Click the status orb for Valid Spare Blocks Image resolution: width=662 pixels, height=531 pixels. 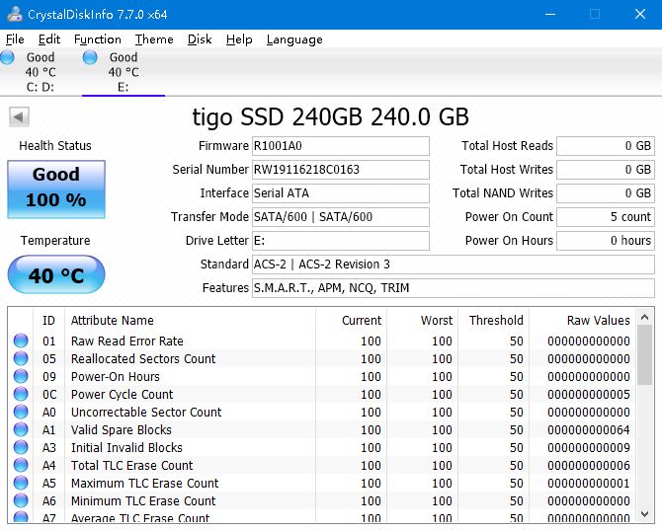point(21,429)
